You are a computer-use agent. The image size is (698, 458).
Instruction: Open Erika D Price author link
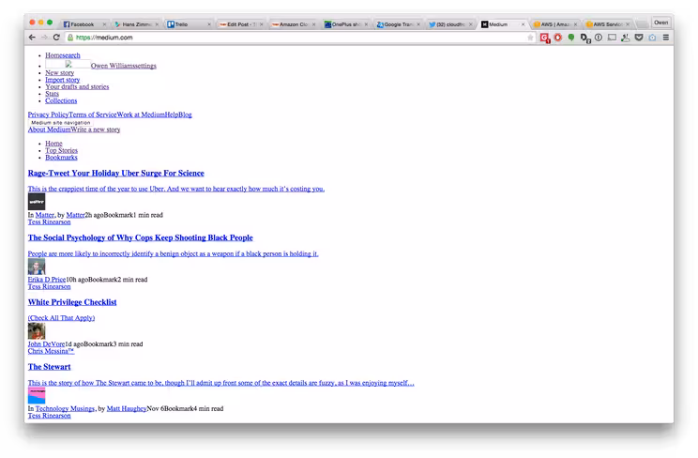(47, 280)
